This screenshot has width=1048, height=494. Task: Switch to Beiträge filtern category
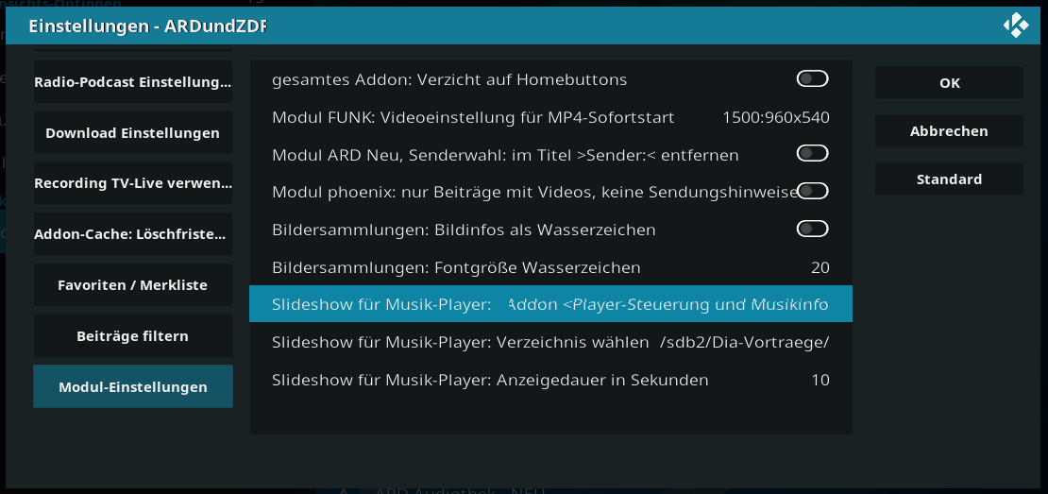(x=133, y=335)
